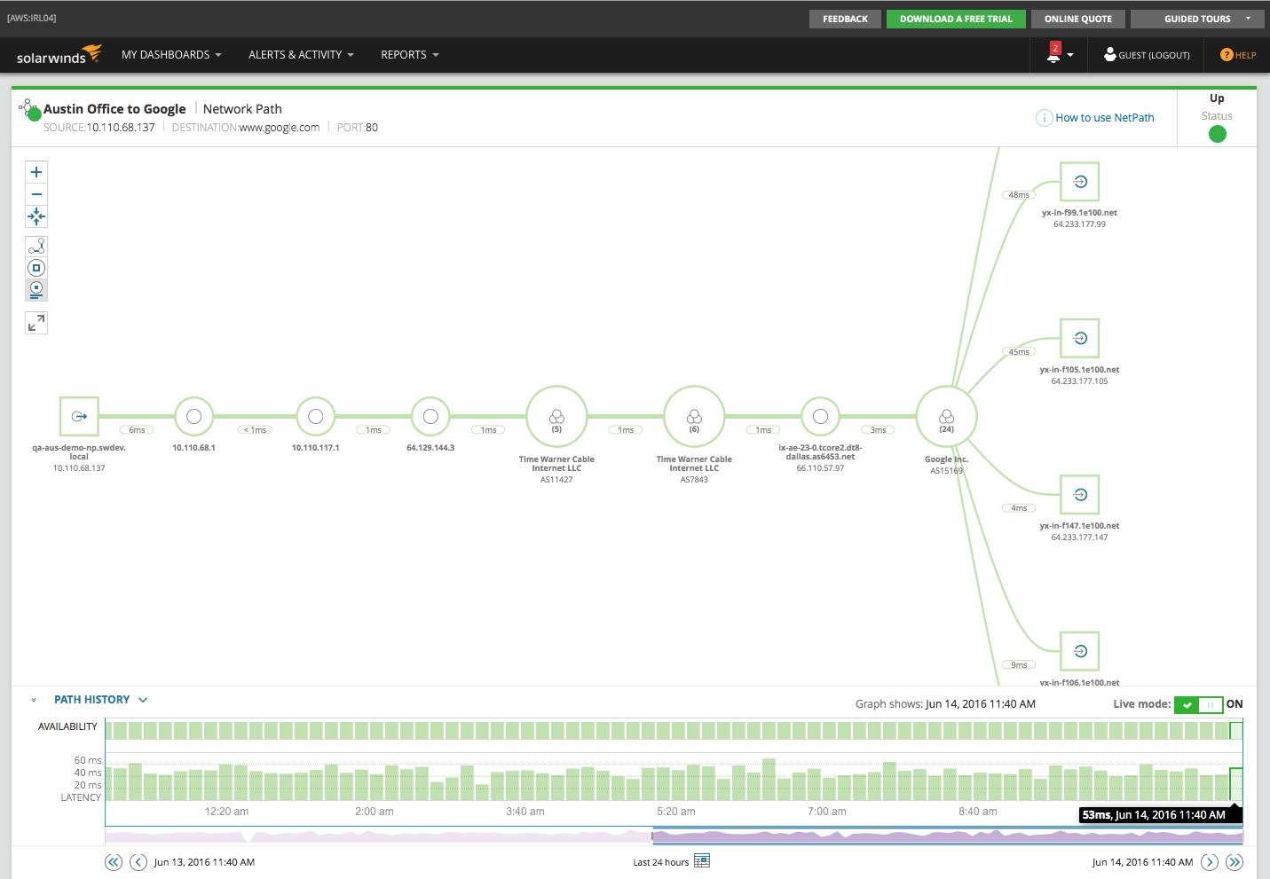The width and height of the screenshot is (1270, 879).
Task: Open the Alerts & Activity menu
Action: [x=301, y=55]
